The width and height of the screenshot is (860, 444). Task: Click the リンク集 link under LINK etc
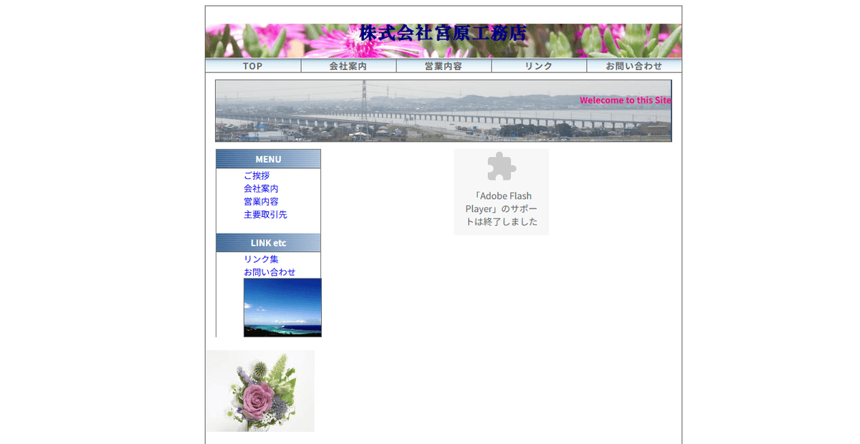tap(261, 259)
